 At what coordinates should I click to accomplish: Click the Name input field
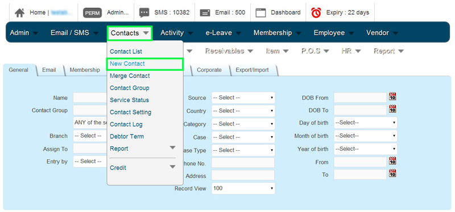90,97
